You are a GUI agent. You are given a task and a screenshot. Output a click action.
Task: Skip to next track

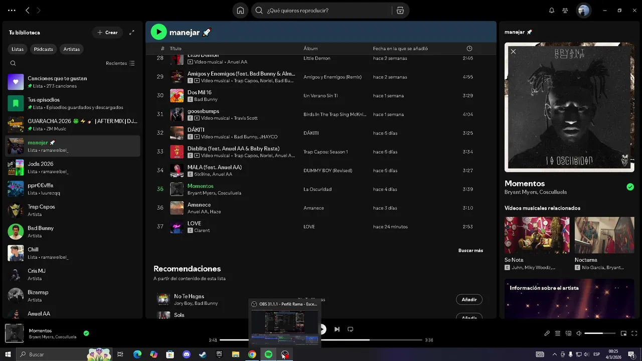coord(337,329)
